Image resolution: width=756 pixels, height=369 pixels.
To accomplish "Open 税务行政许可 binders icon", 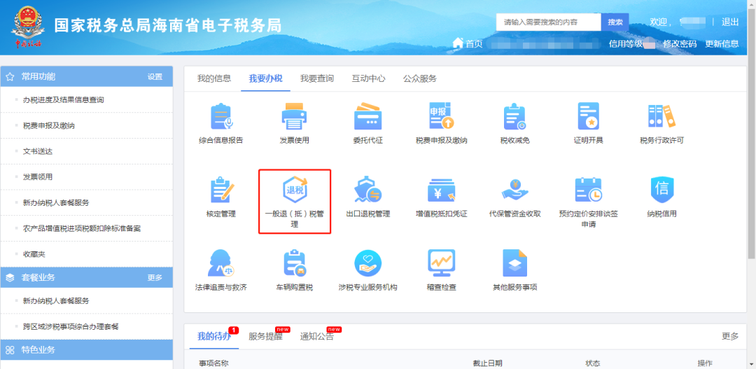I will 661,116.
